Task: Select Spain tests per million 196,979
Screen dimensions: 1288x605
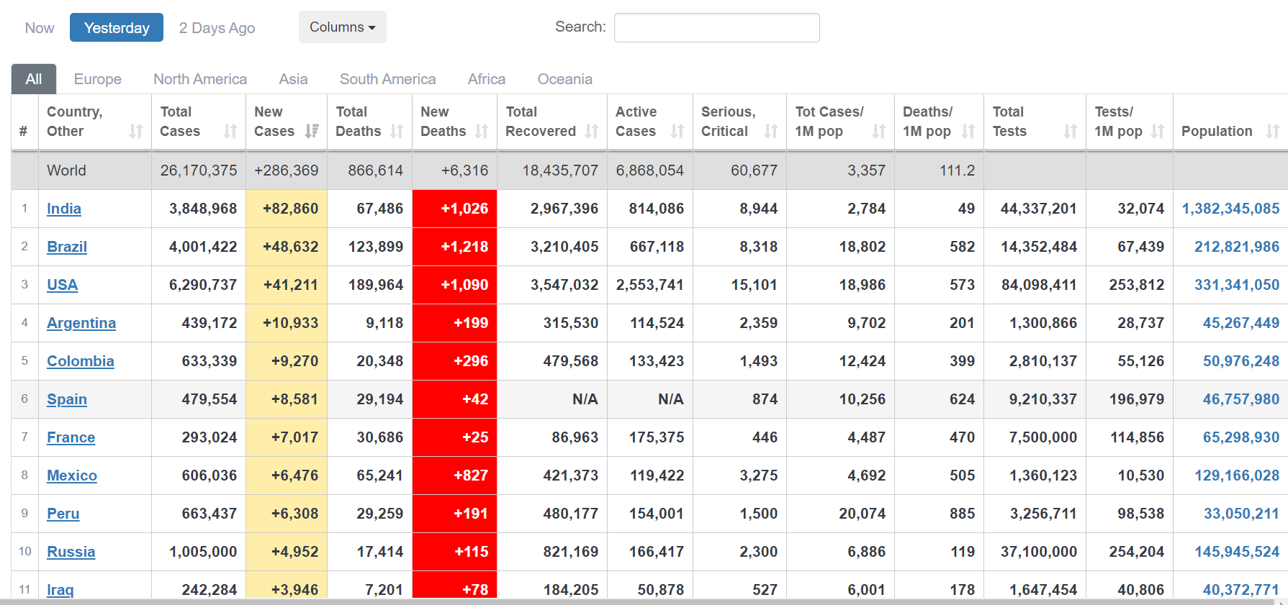Action: pos(1130,399)
